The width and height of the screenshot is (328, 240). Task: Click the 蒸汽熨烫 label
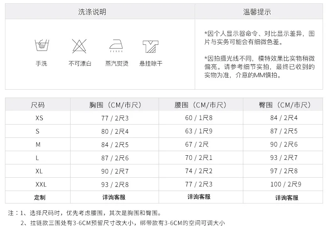[x=117, y=64]
